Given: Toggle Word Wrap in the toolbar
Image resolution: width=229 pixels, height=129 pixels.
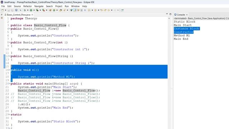Looking at the screenshot, I should coord(78,10).
